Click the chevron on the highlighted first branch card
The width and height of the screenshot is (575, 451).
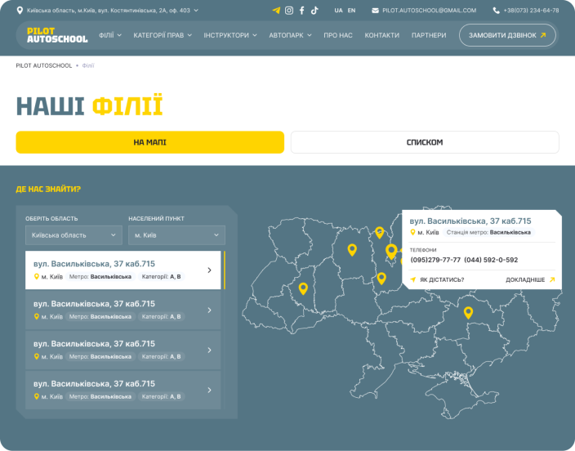(209, 270)
